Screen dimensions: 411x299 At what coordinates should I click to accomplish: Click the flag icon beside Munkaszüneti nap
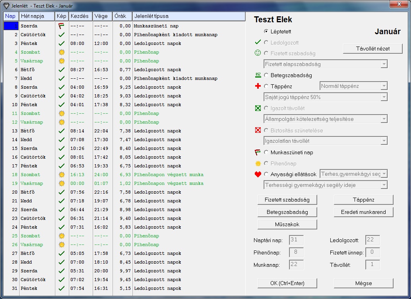258,152
